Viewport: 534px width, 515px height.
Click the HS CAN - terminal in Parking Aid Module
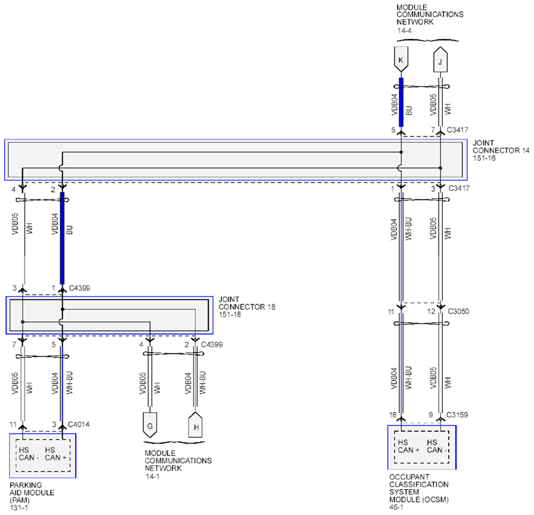[29, 454]
